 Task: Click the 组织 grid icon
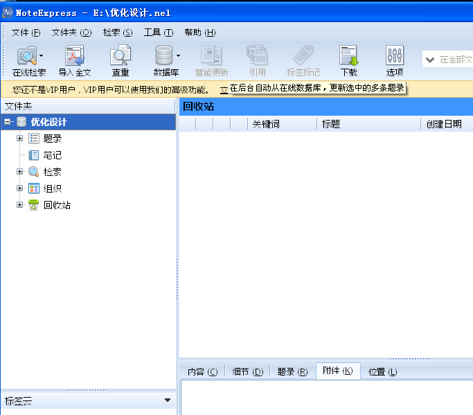point(34,188)
